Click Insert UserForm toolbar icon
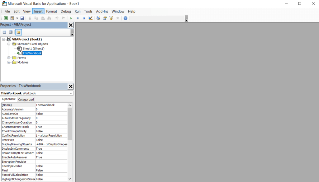The width and height of the screenshot is (319, 182). tap(12, 18)
